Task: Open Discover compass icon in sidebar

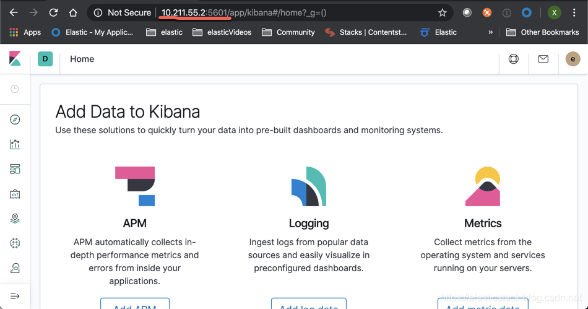Action: [15, 120]
